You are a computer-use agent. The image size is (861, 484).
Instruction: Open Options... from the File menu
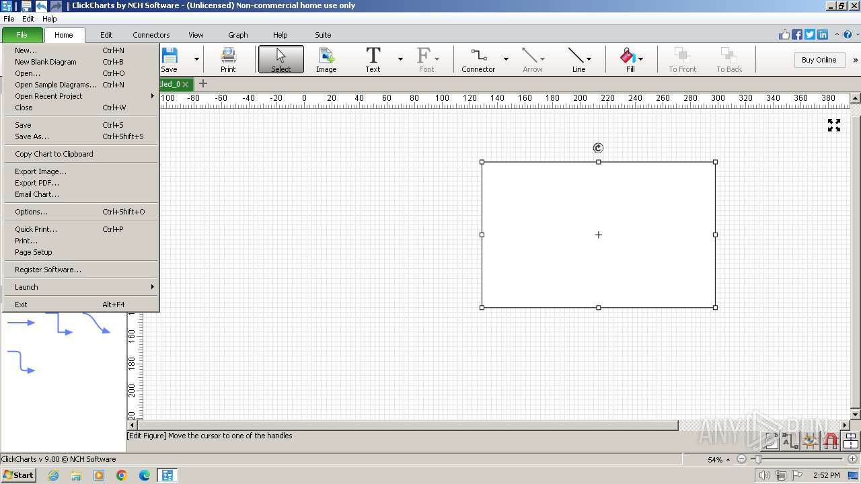81,212
